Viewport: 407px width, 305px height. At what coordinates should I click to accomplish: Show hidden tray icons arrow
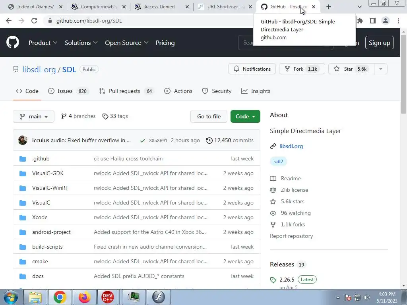coord(338,297)
